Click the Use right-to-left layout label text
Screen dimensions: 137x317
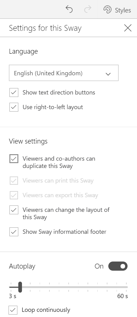(x=52, y=107)
